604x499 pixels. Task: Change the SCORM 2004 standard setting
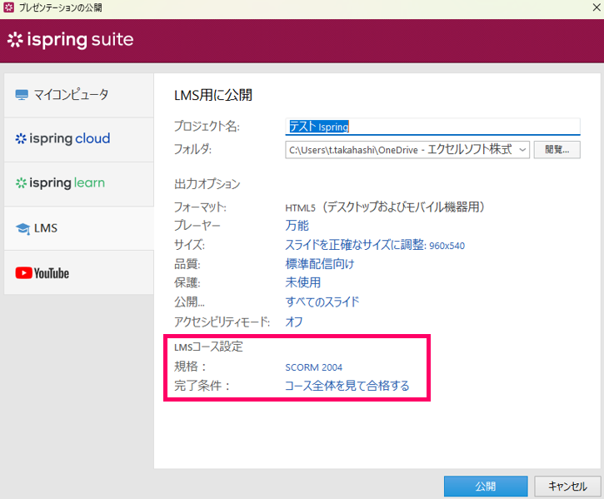[x=313, y=367]
